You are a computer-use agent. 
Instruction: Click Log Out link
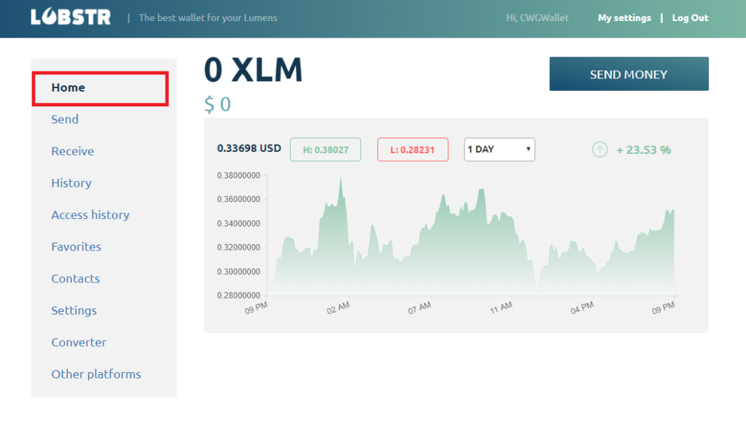(x=690, y=17)
